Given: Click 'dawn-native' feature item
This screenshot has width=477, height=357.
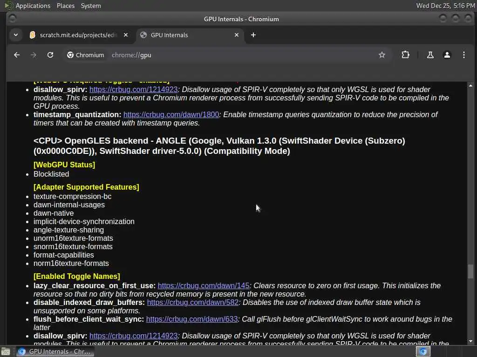Looking at the screenshot, I should (54, 213).
